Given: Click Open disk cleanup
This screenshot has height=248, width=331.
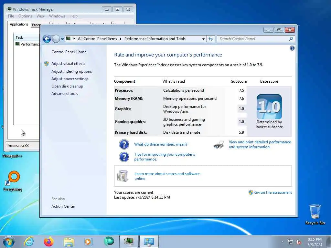Looking at the screenshot, I should click(x=67, y=86).
